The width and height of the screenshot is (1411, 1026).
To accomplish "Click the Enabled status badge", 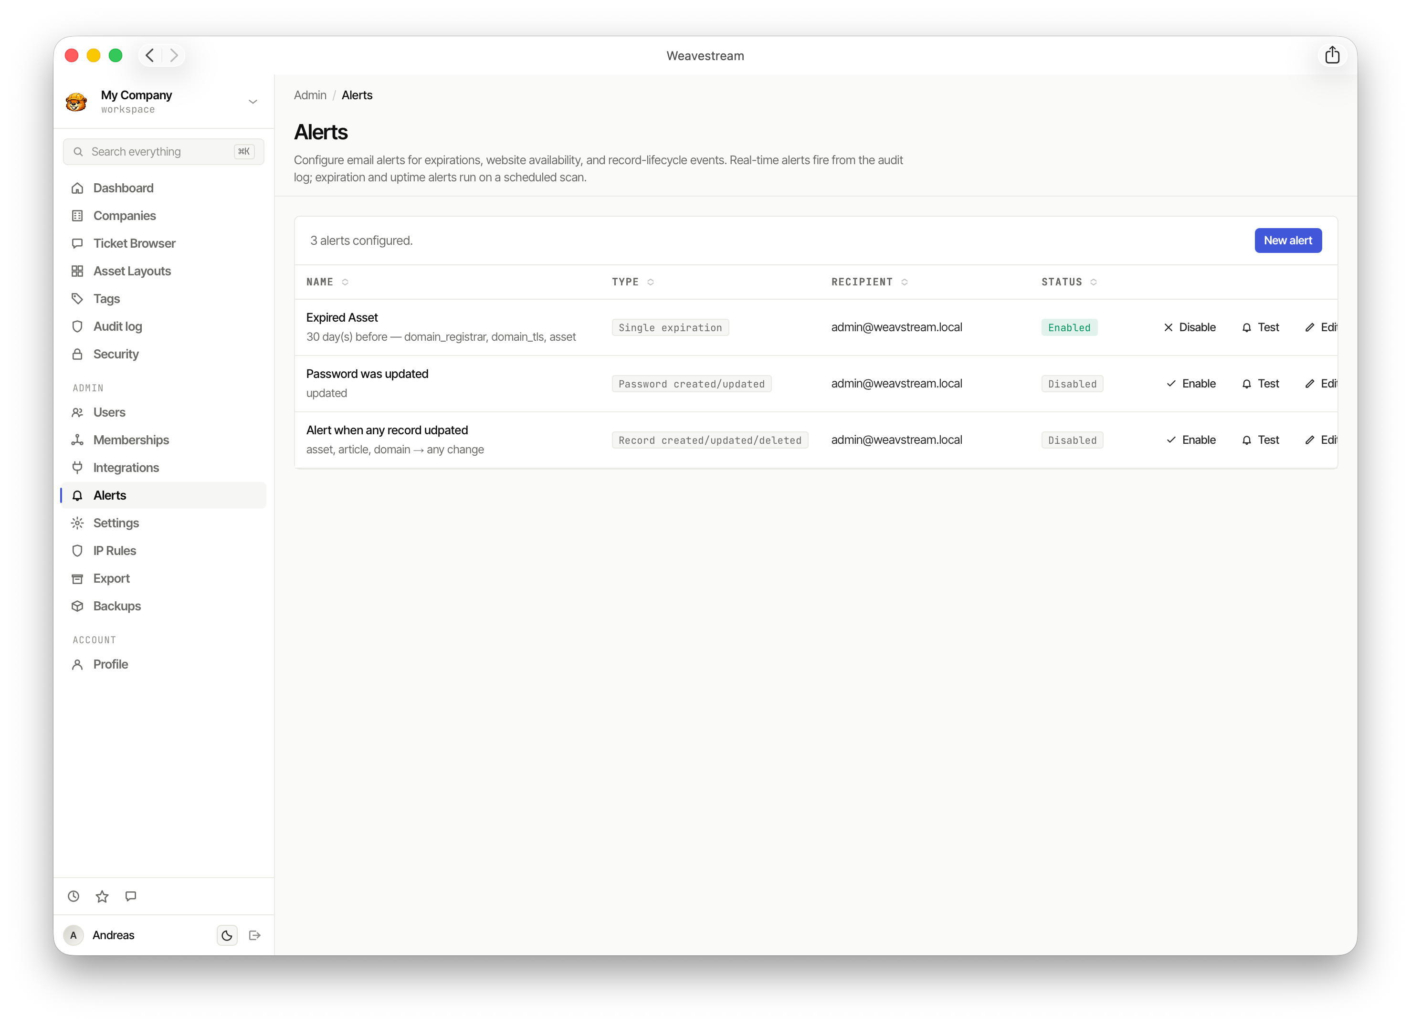I will (x=1069, y=328).
